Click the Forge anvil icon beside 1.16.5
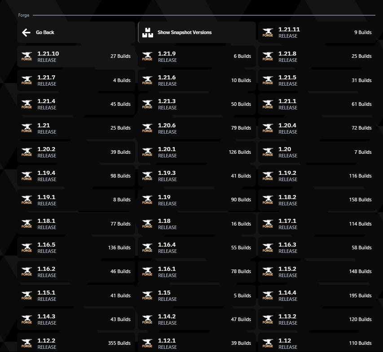383x352 pixels. click(27, 248)
